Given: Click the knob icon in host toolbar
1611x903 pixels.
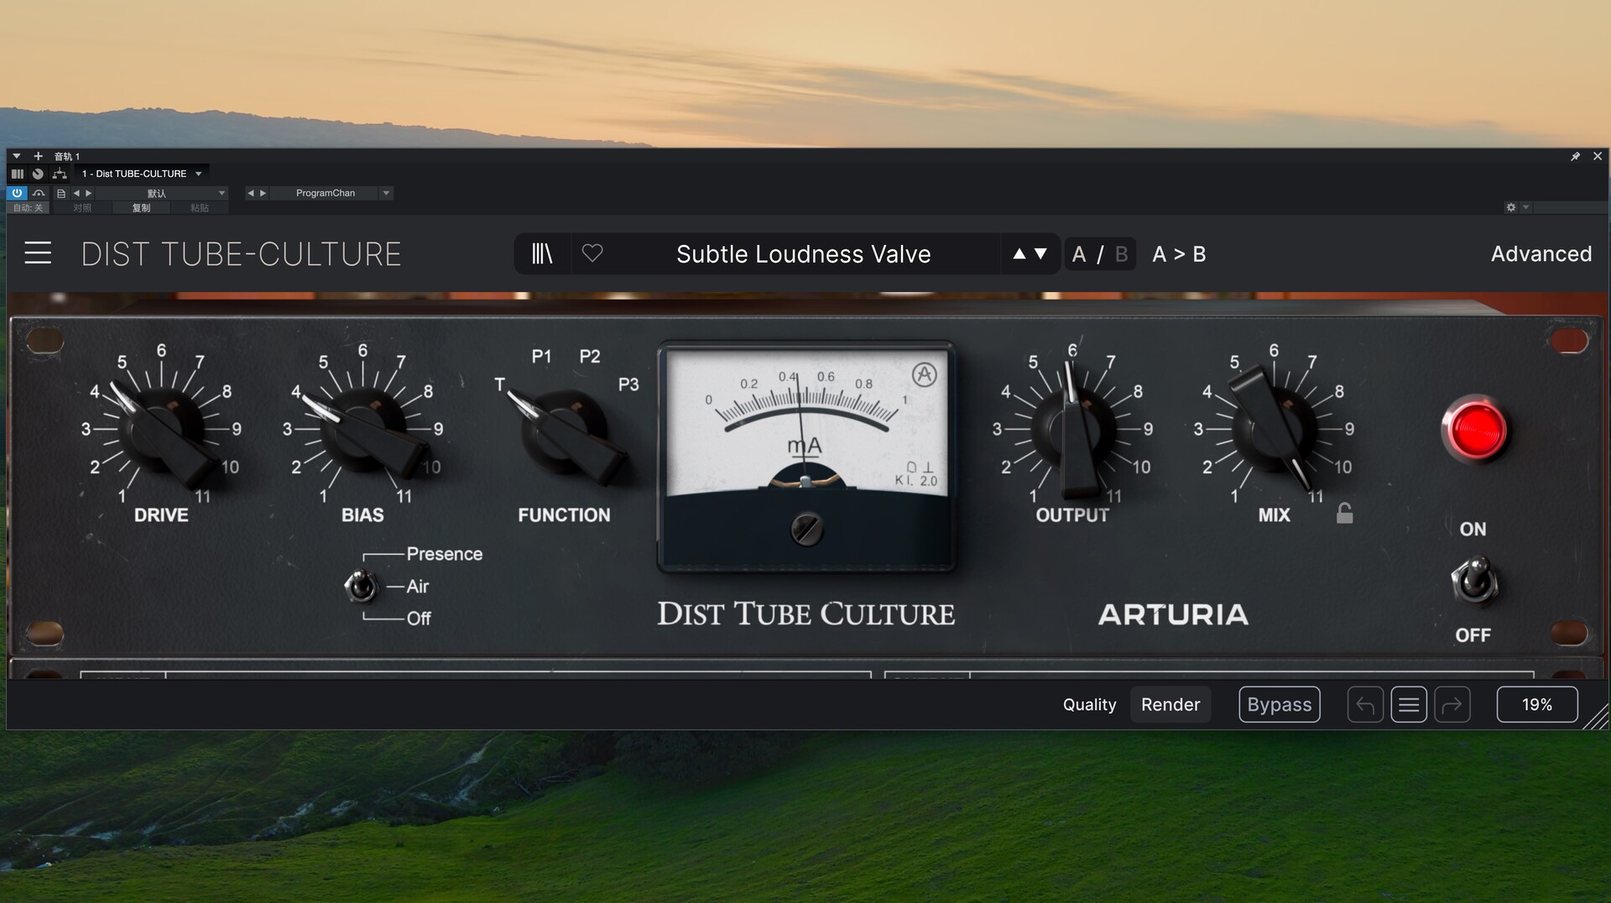Looking at the screenshot, I should pyautogui.click(x=38, y=174).
